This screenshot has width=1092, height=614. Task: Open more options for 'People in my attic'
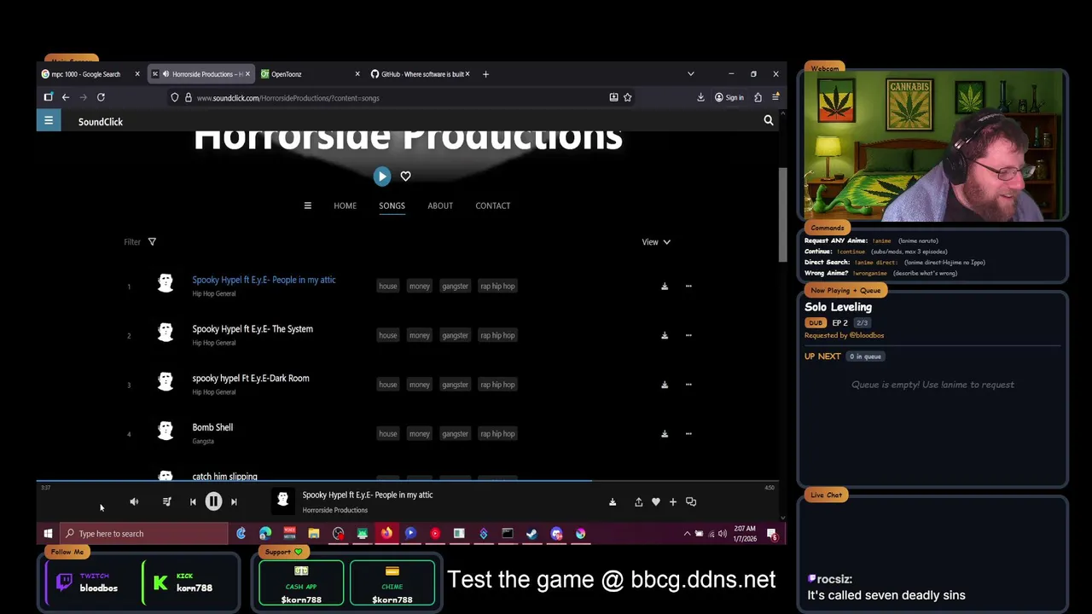[x=688, y=287]
